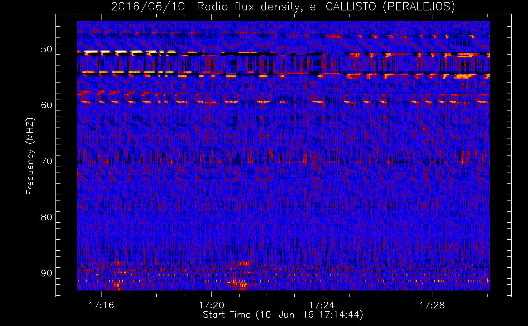Click the 17:24 time tick label
The height and width of the screenshot is (326, 528).
(x=322, y=305)
